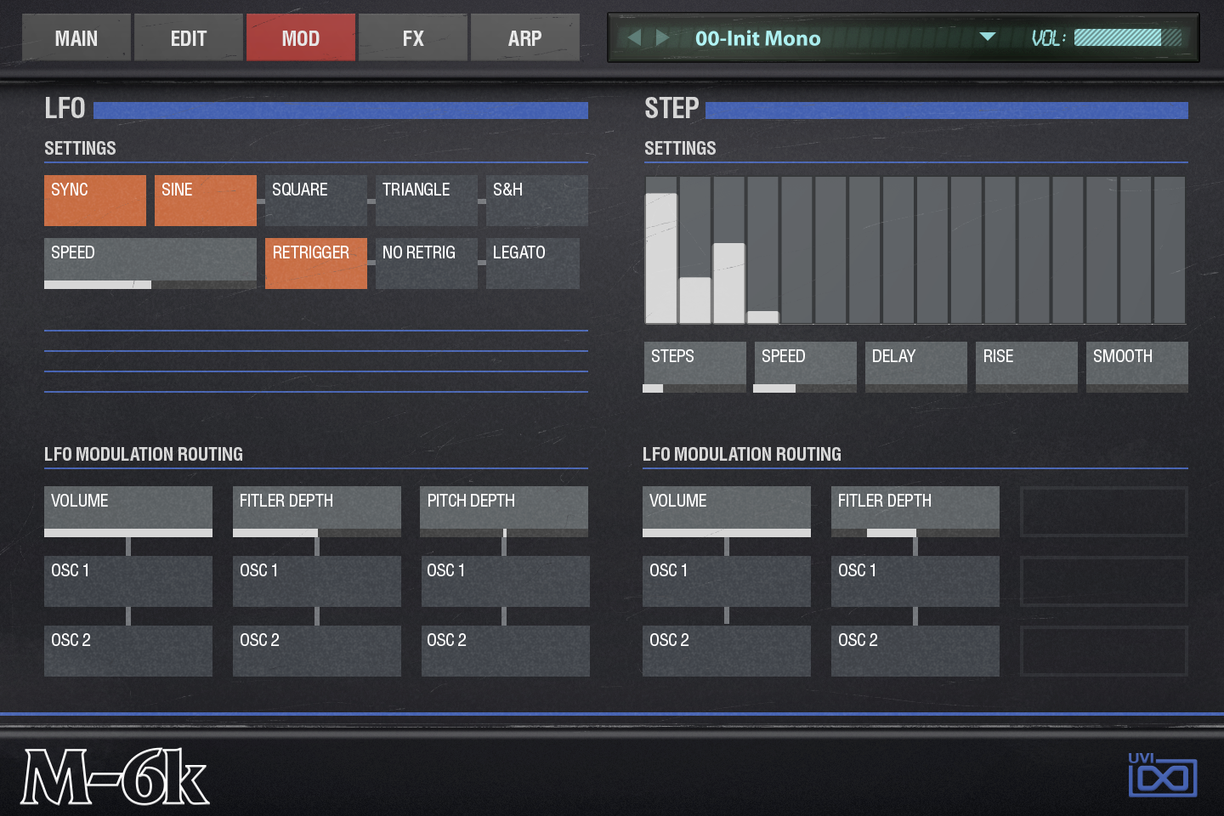Open the ARP tab
Viewport: 1224px width, 816px height.
pyautogui.click(x=525, y=37)
